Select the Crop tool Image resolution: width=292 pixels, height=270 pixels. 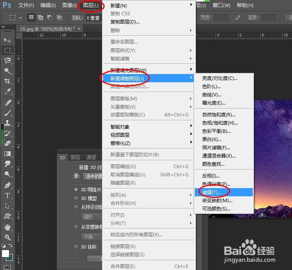[x=7, y=81]
